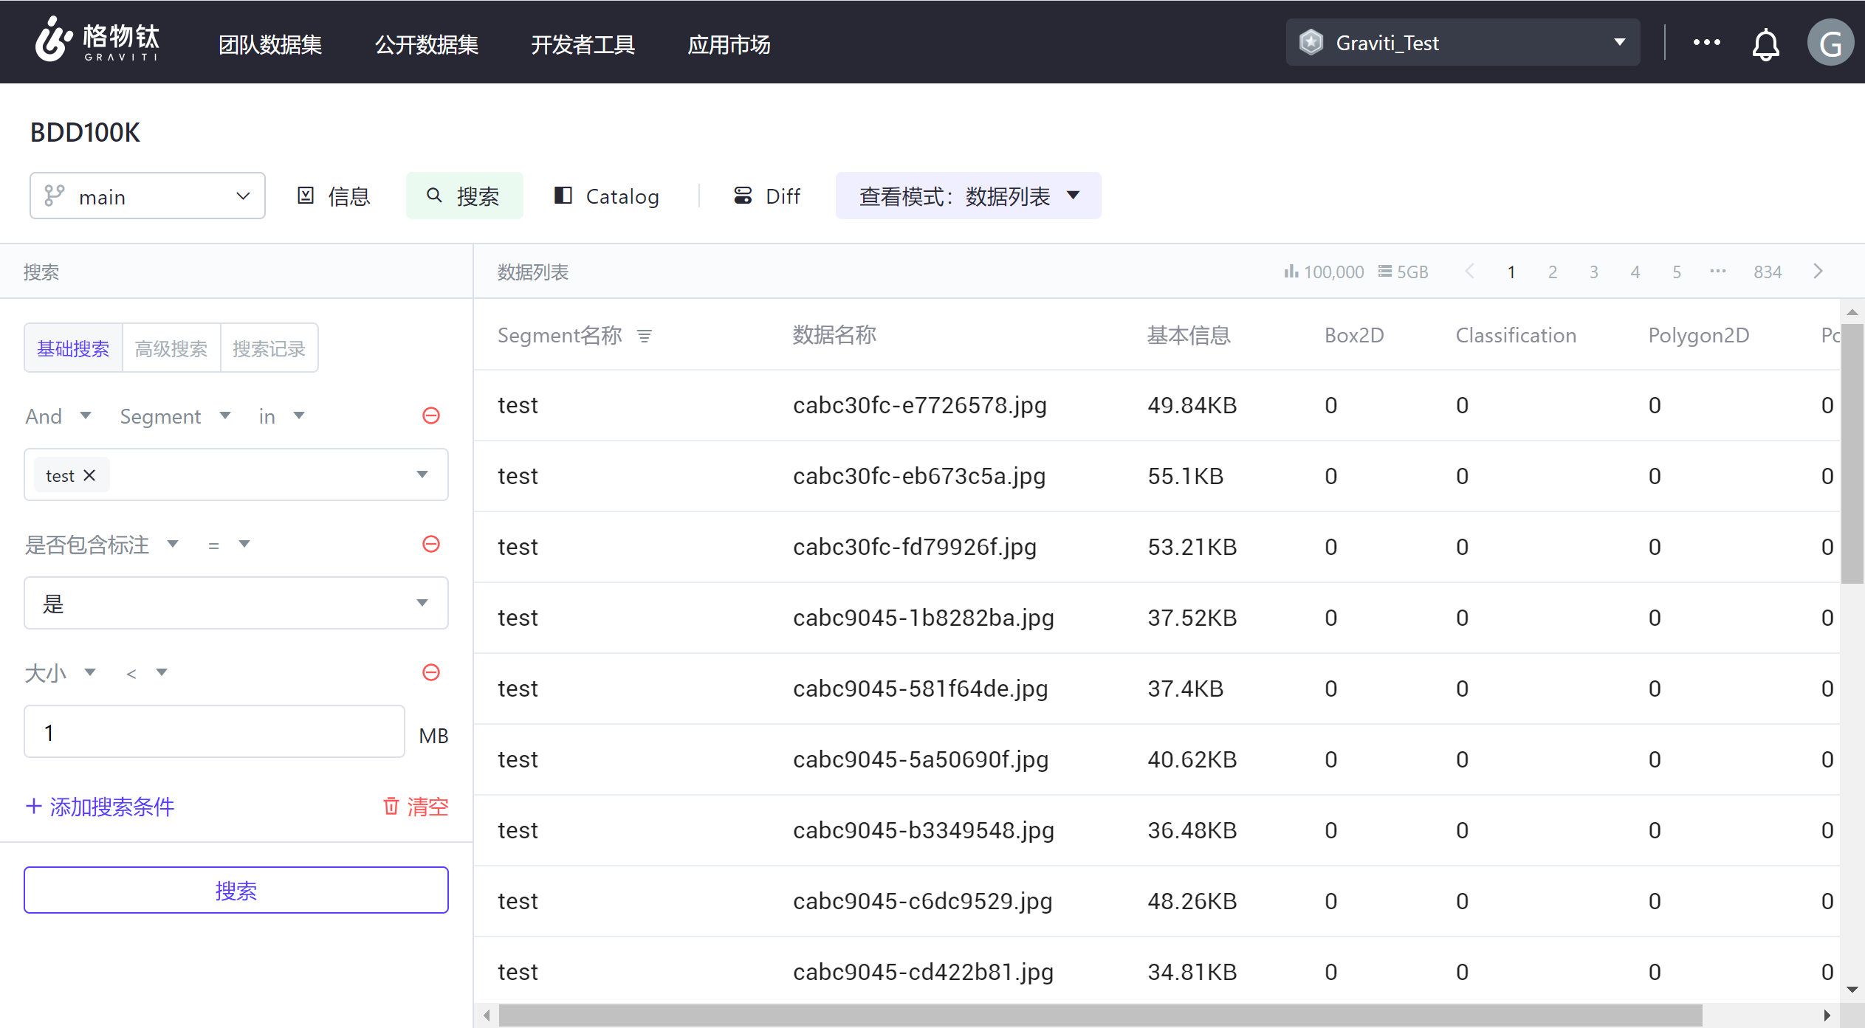
Task: Switch to 高级搜索 tab
Action: [171, 348]
